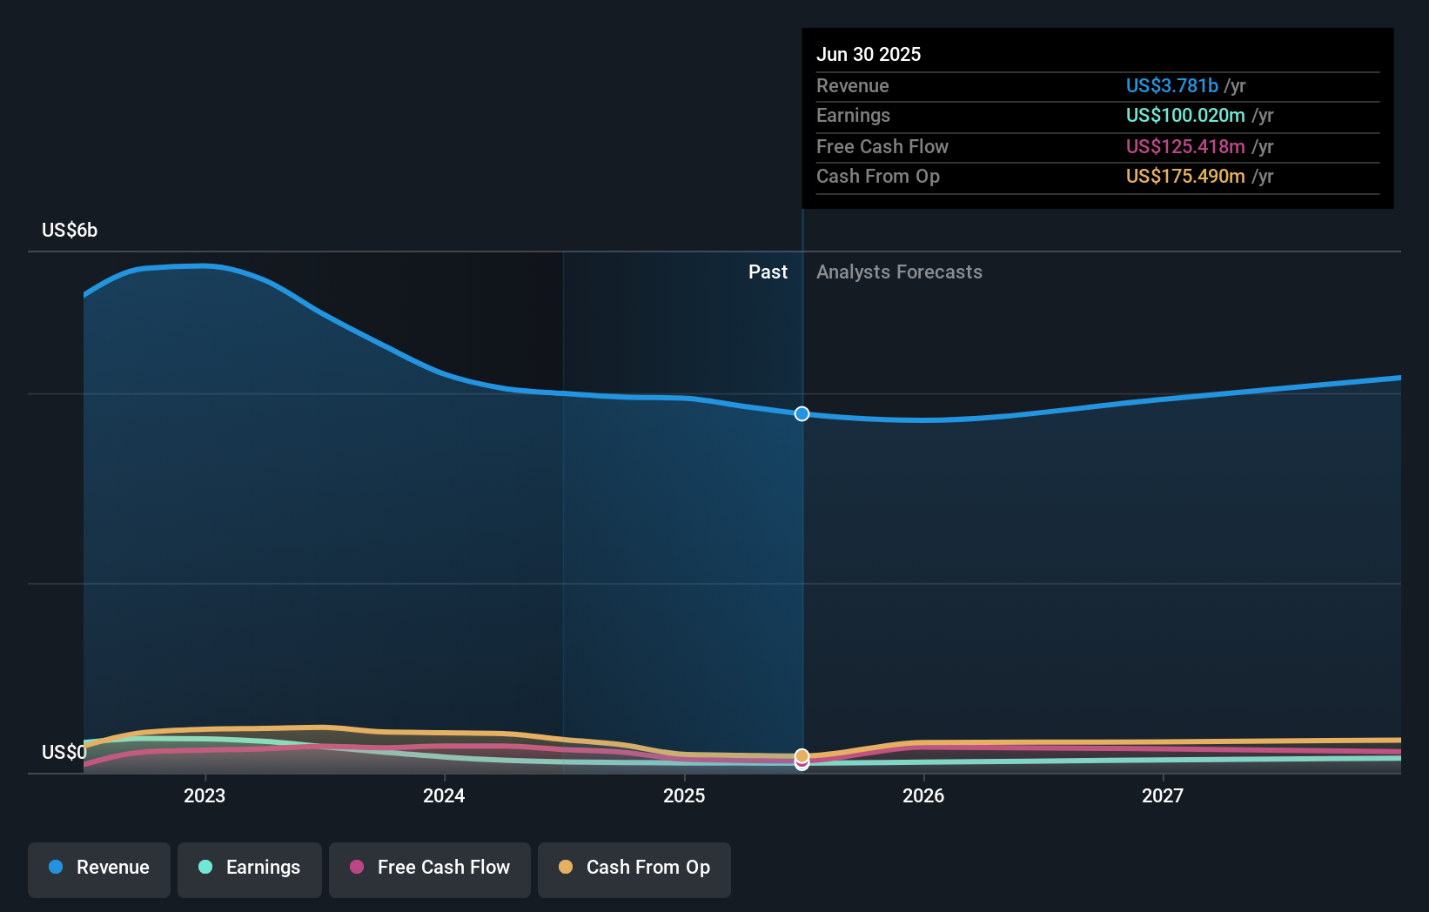Click the 2026 x-axis label
Screen dimensions: 1429x912
[923, 795]
